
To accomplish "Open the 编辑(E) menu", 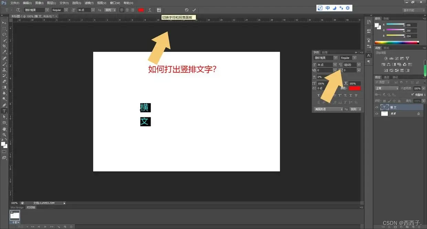I will pyautogui.click(x=27, y=3).
